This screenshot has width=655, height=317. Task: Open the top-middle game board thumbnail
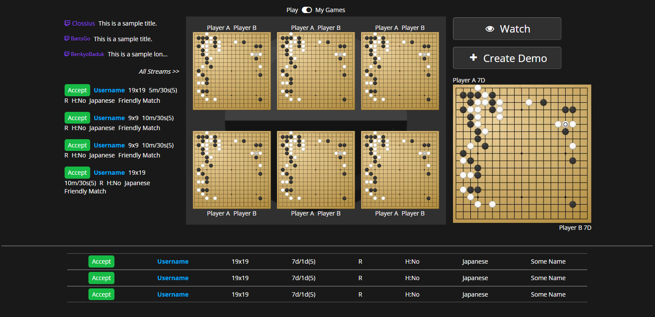pos(316,71)
